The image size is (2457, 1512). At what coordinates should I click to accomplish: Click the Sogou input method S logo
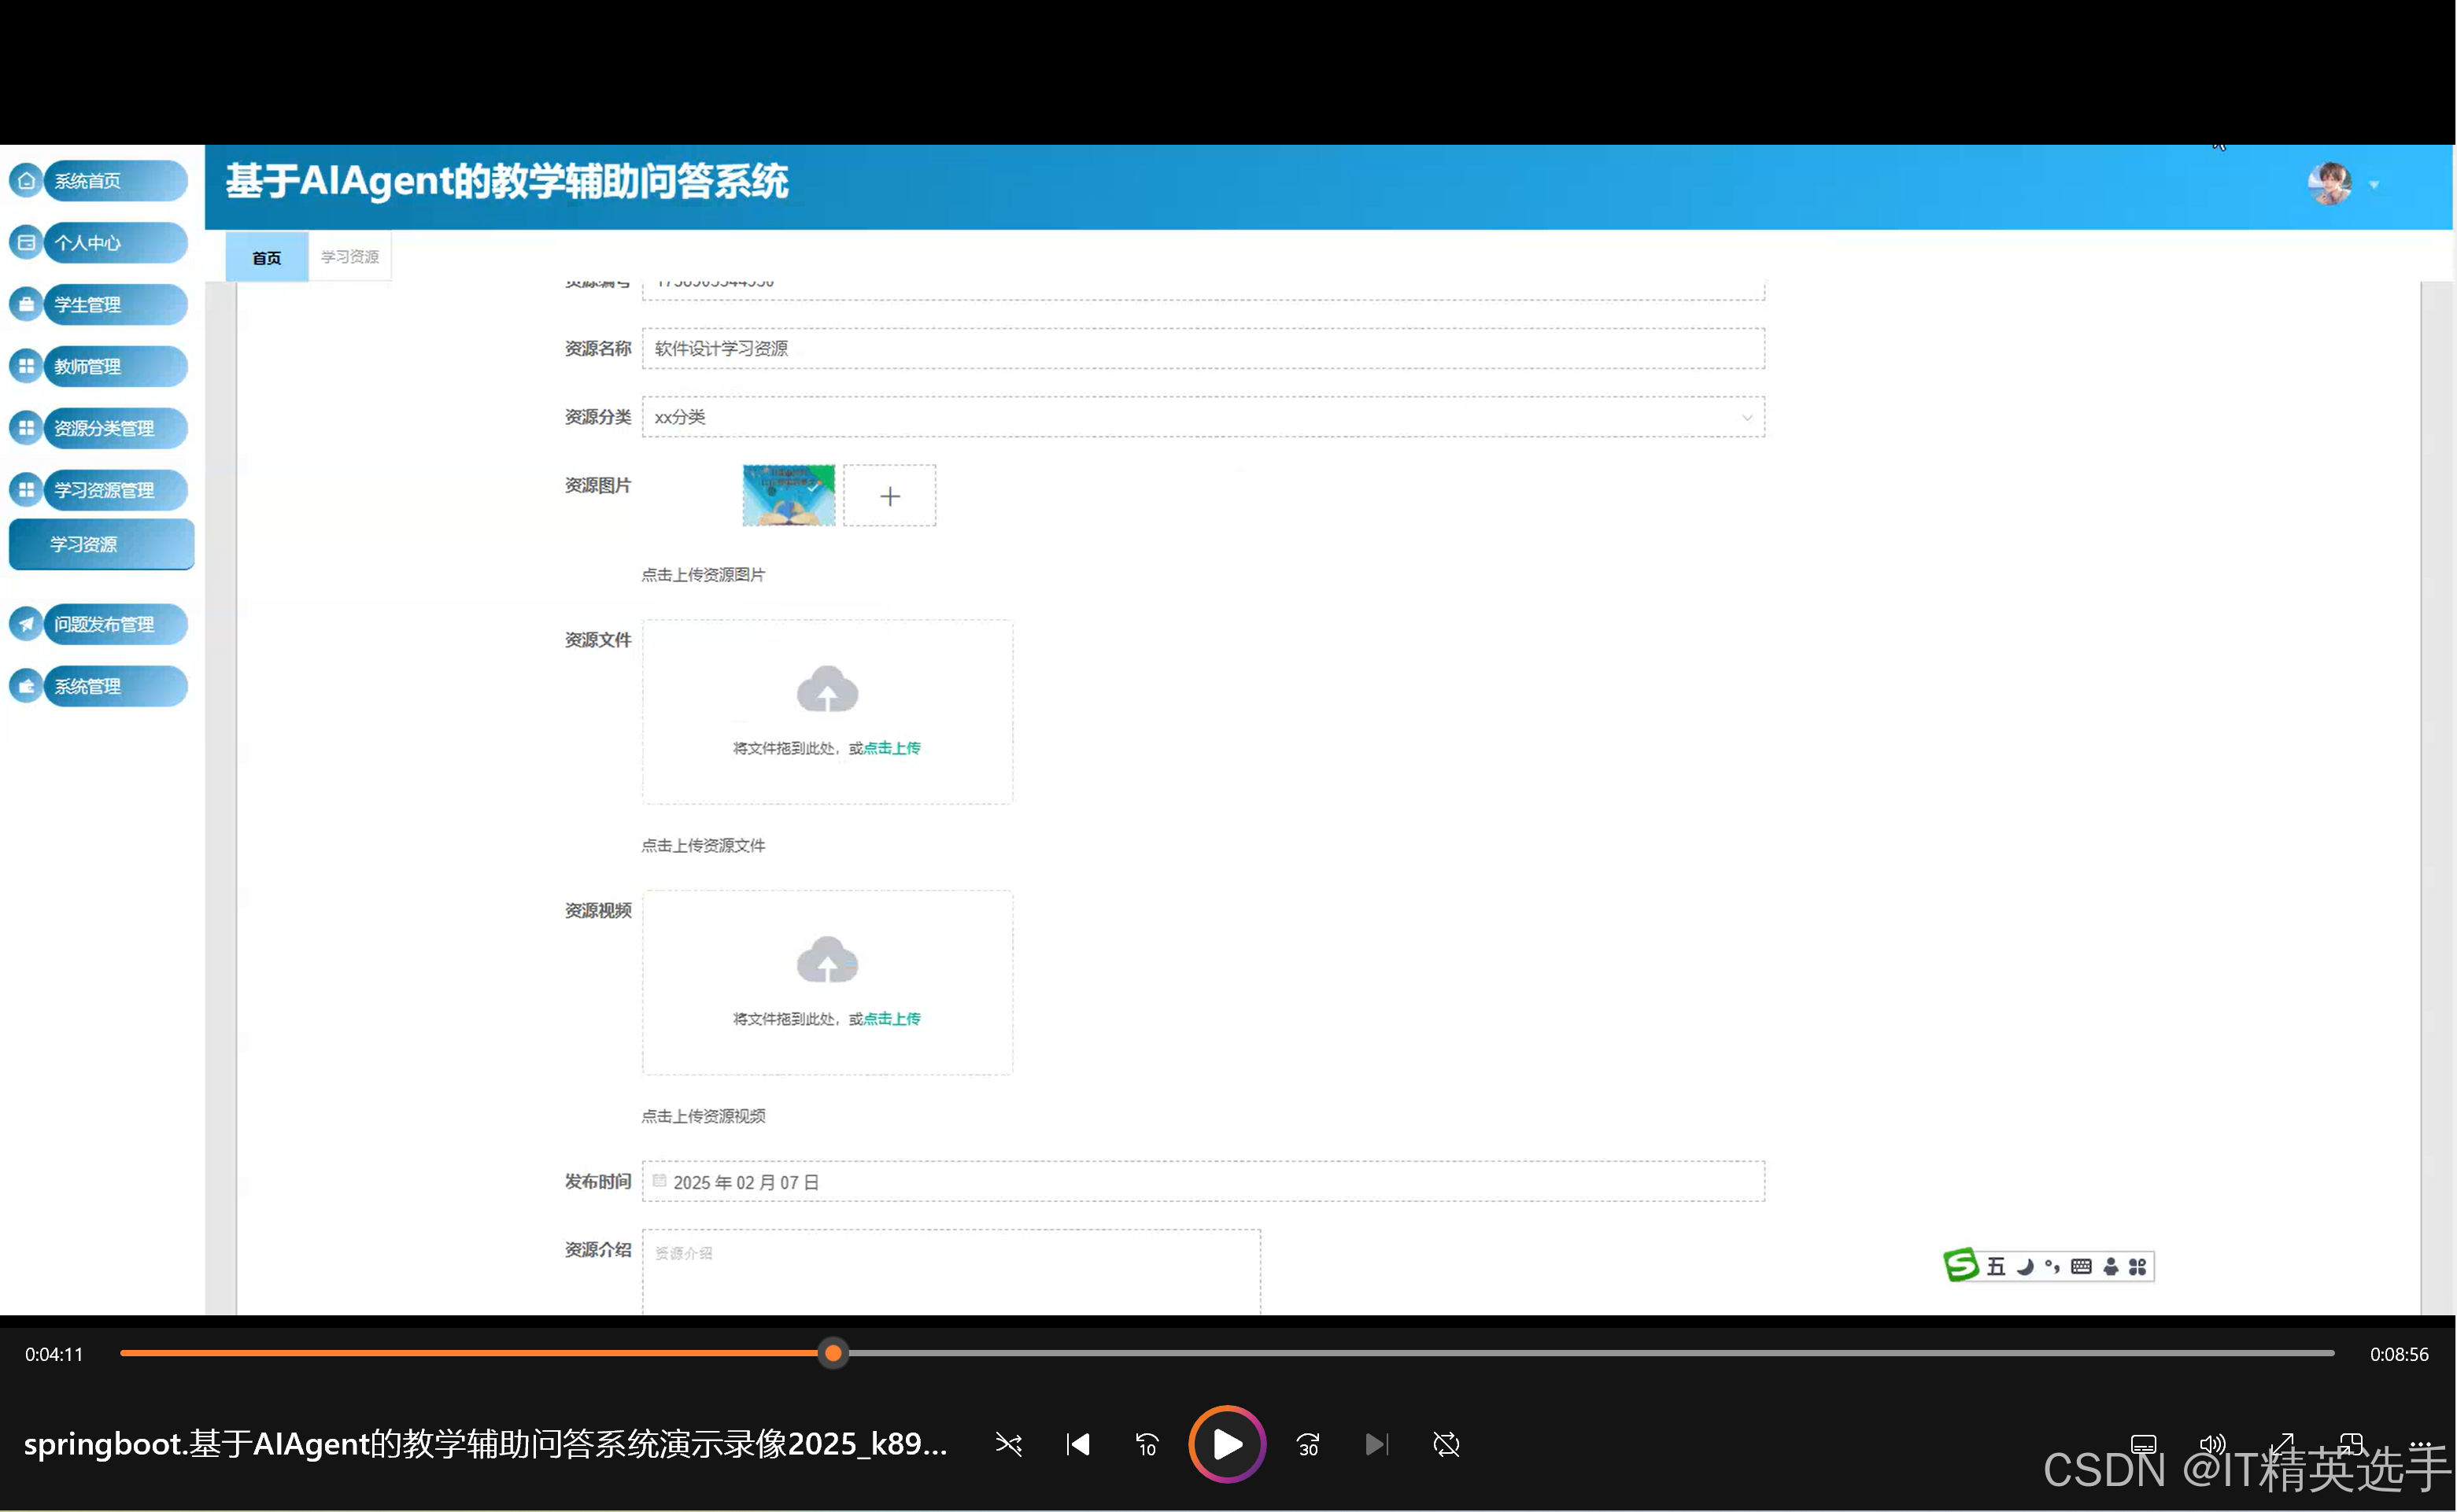point(1960,1266)
